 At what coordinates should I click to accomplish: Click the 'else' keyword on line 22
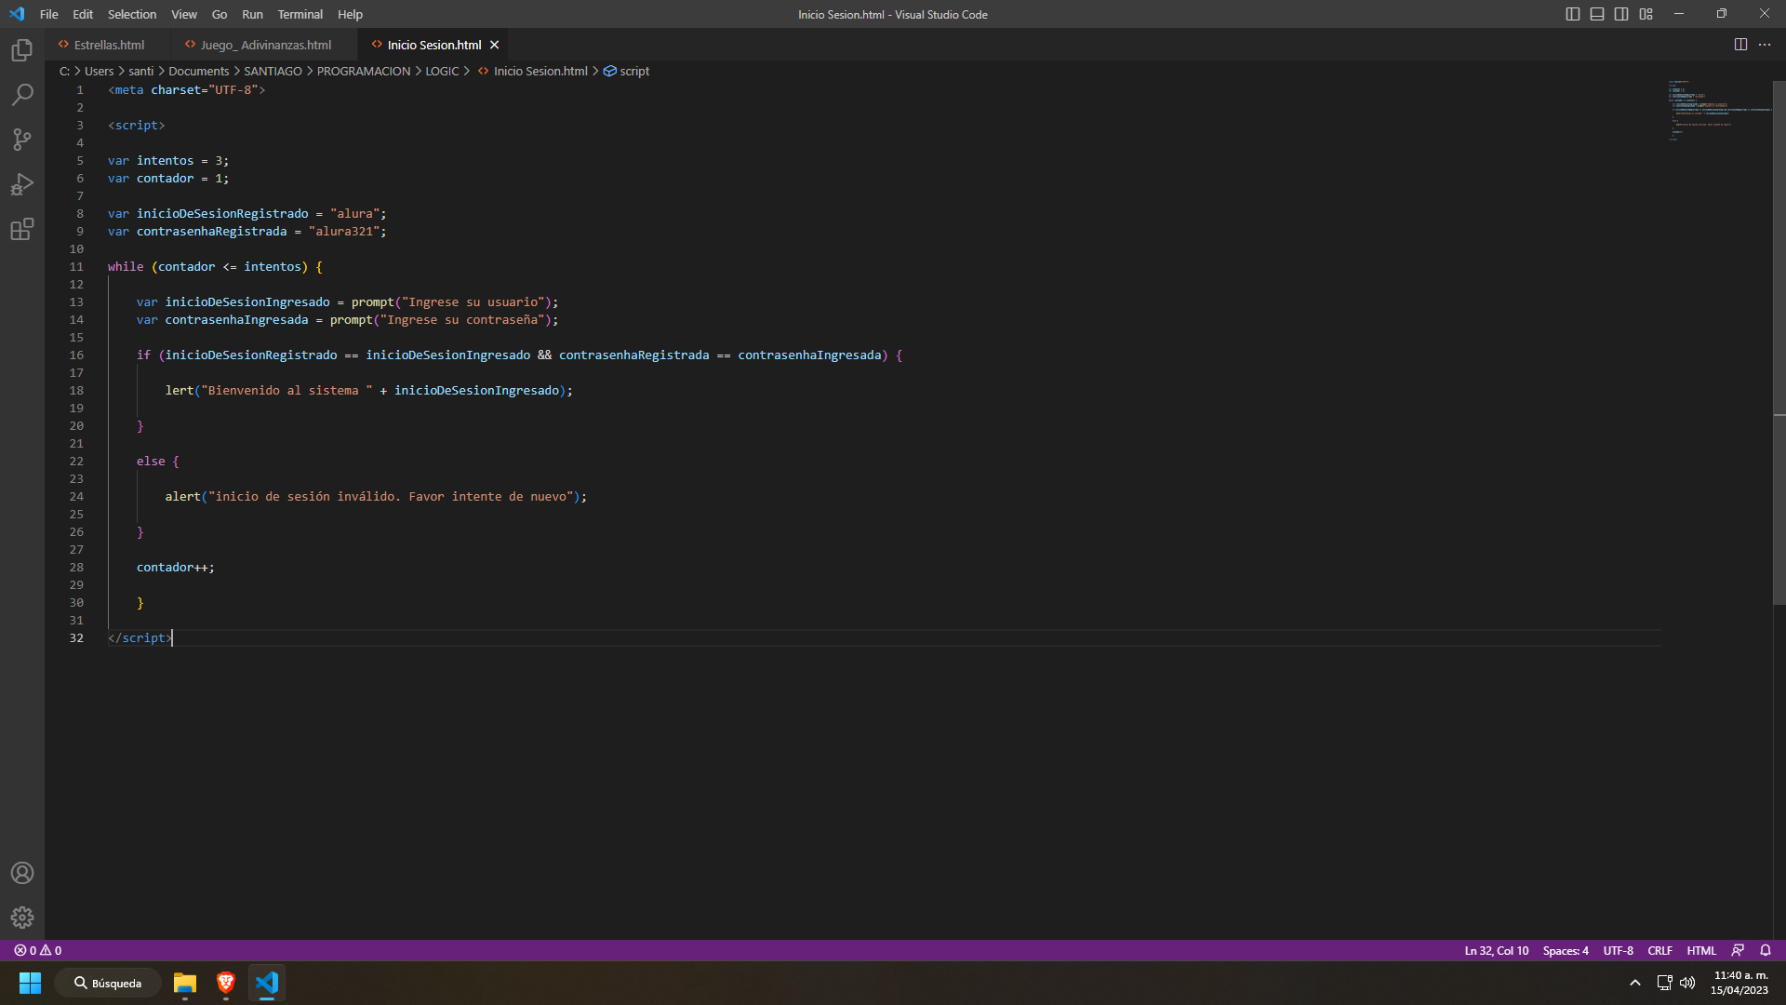(x=151, y=461)
